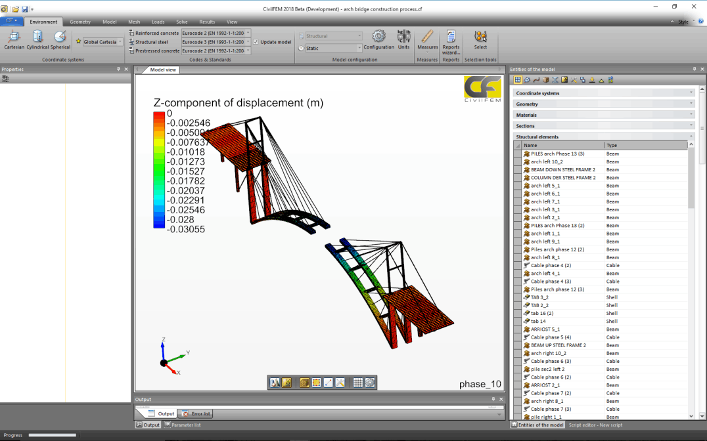
Task: Switch to the Geometry ribbon tab
Action: click(80, 22)
